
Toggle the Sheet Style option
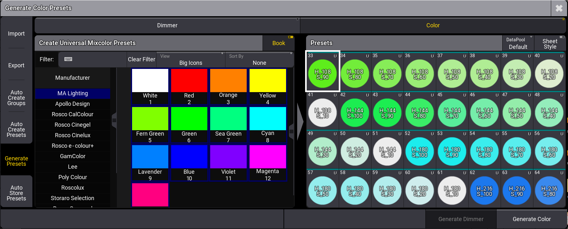point(550,44)
